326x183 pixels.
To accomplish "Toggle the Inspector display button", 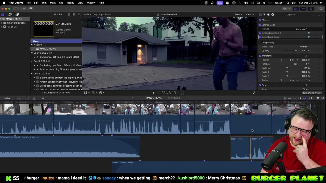I will 310,9.
